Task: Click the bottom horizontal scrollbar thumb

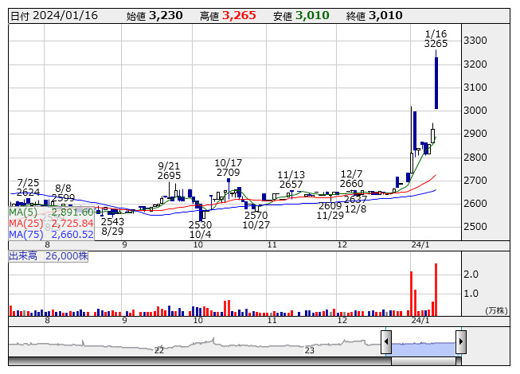Action: click(423, 362)
